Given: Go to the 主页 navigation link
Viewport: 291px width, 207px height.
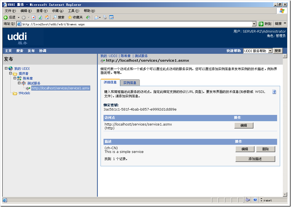Looking at the screenshot, I should [x=8, y=51].
